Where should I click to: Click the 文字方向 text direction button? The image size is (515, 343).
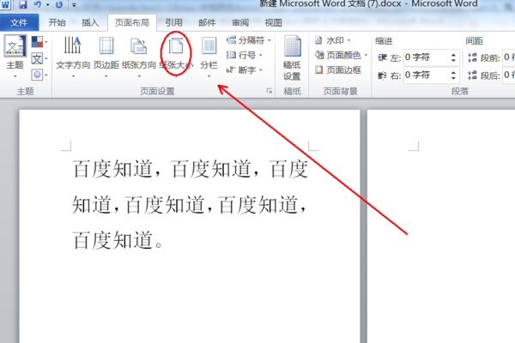click(x=73, y=57)
